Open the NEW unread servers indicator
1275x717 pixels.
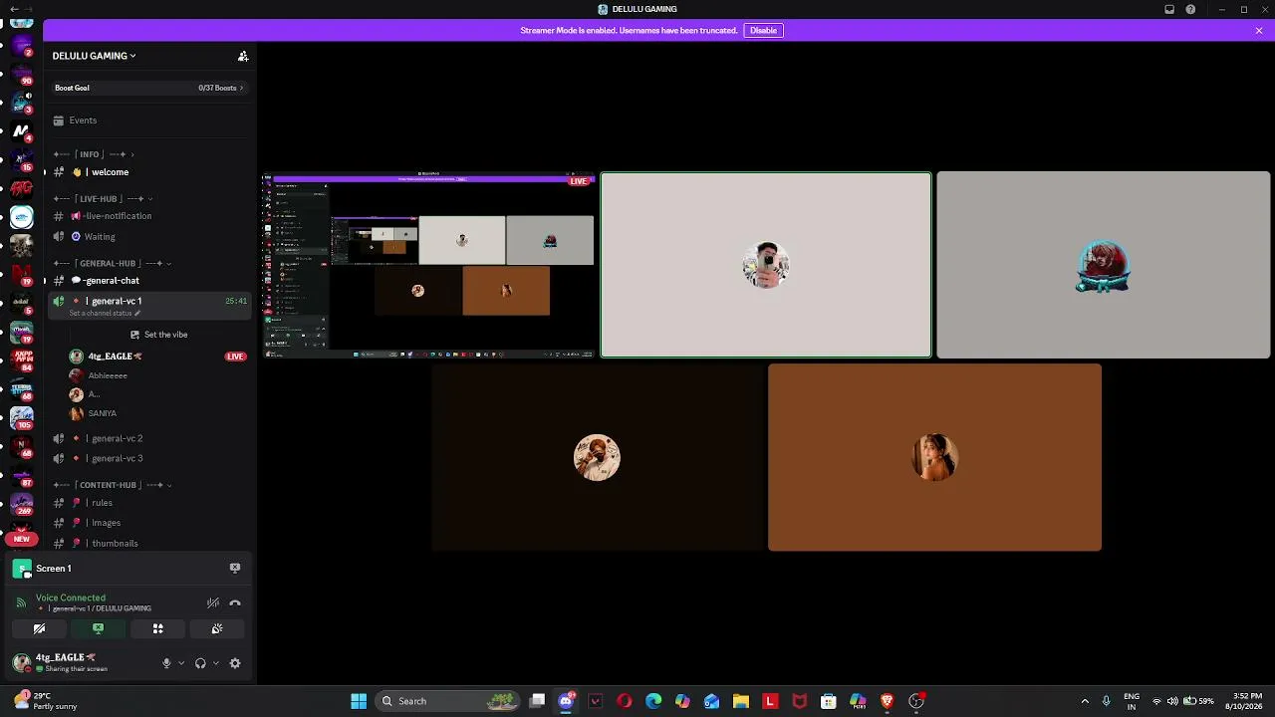[21, 539]
